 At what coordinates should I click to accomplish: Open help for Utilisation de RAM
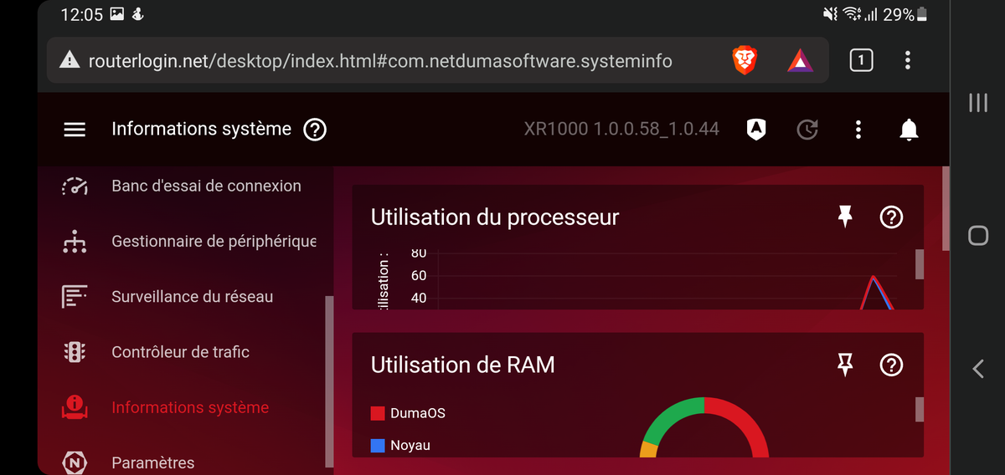click(892, 365)
